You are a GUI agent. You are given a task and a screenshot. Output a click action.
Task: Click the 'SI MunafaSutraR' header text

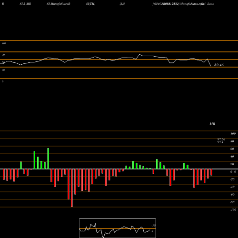pyautogui.click(x=59, y=4)
